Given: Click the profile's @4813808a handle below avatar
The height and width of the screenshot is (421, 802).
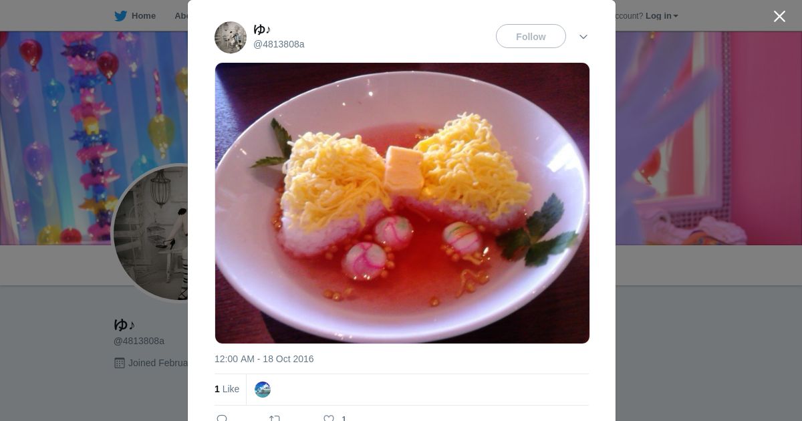Looking at the screenshot, I should pos(139,341).
